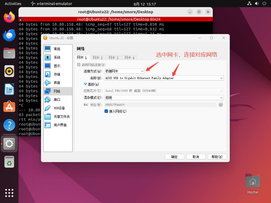Open the 名称 dropdown listing the ASIX adapter
The image size is (271, 203).
tap(164, 78)
